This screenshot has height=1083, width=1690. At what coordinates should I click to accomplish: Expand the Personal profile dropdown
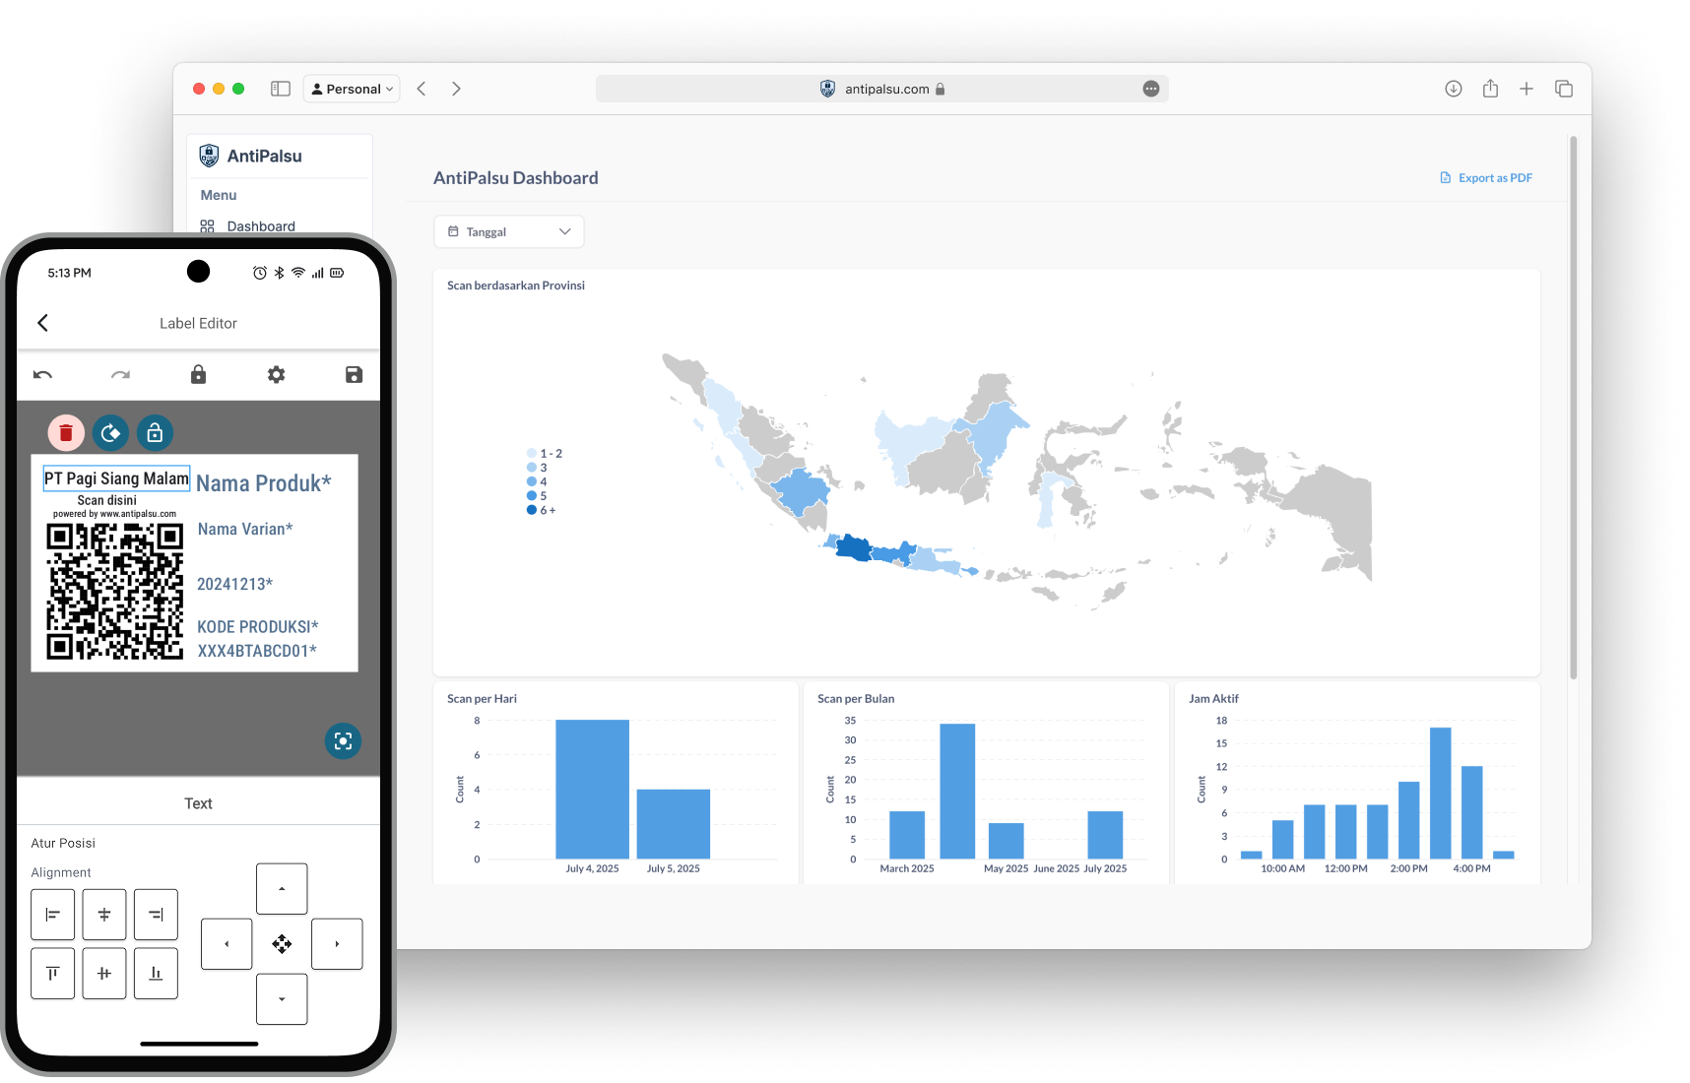tap(352, 89)
